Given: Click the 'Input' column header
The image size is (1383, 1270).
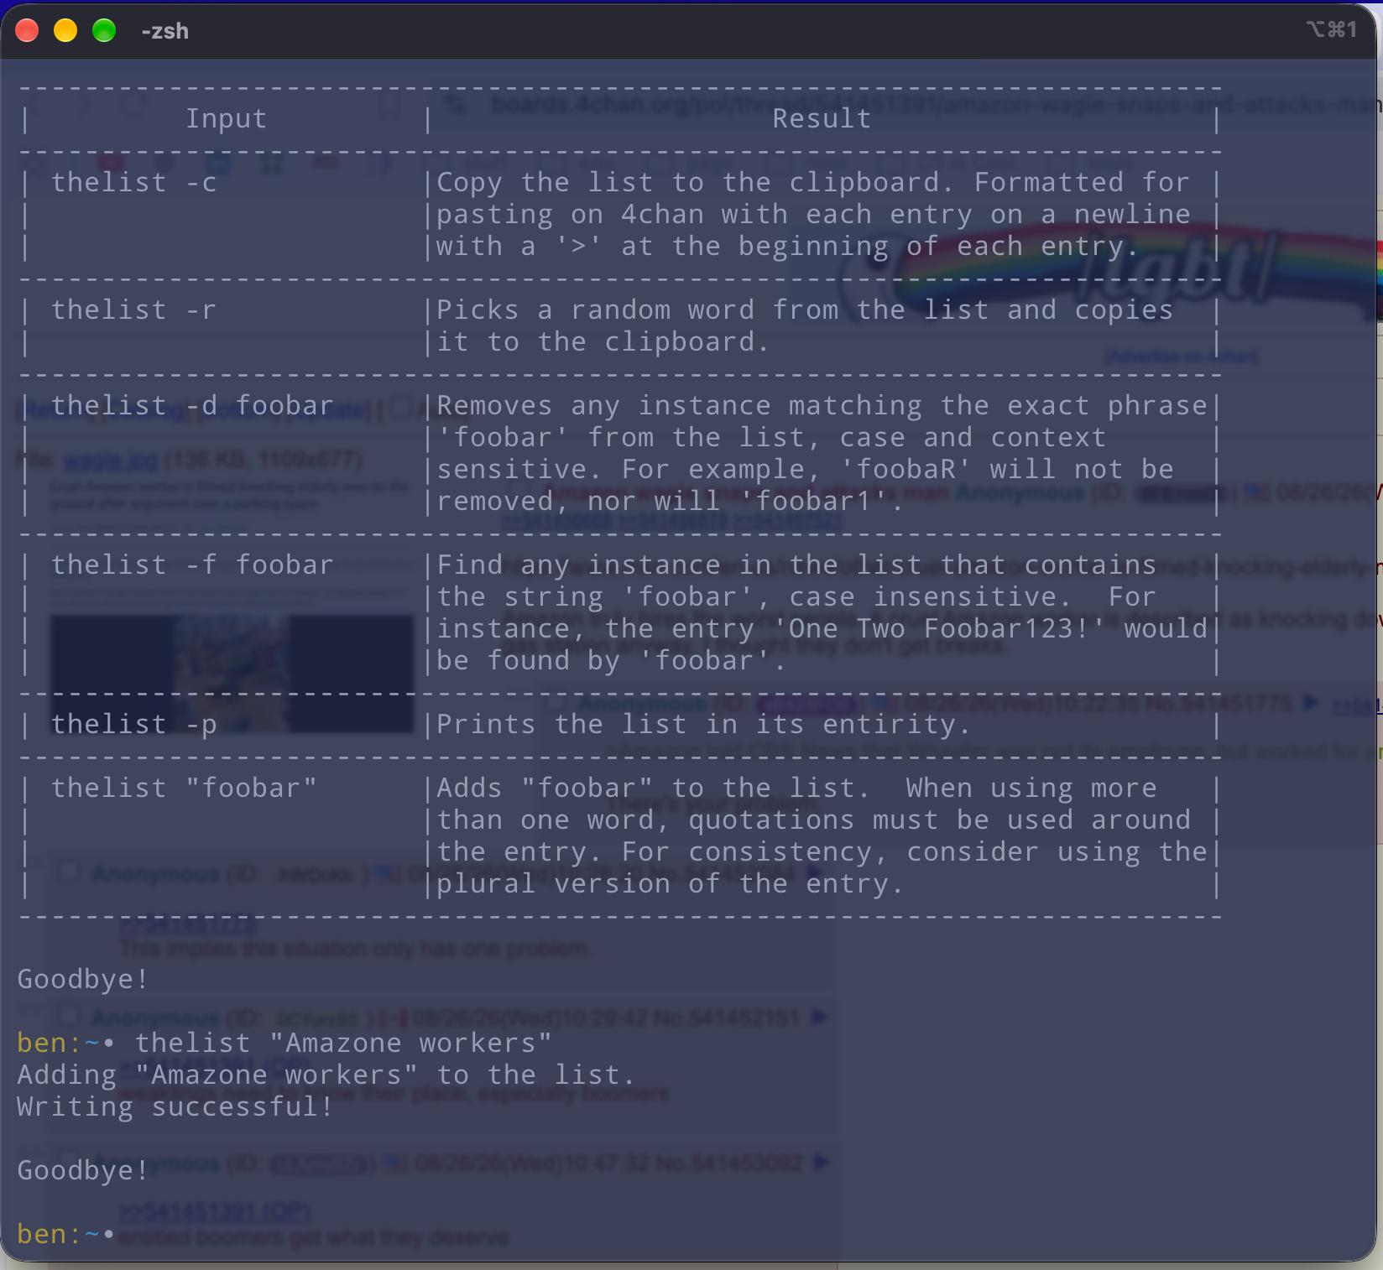Looking at the screenshot, I should (226, 119).
